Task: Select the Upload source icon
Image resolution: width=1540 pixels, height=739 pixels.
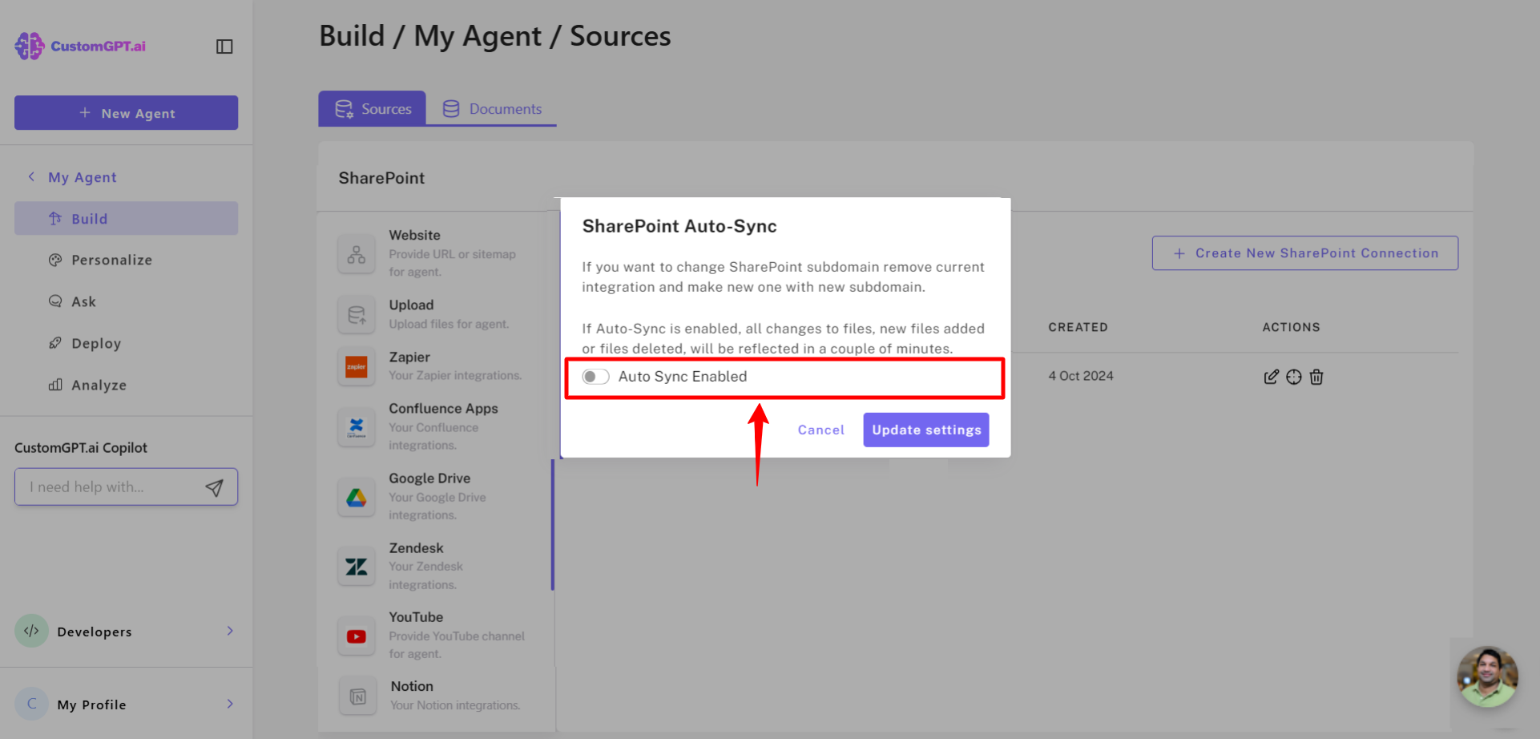Action: coord(357,315)
